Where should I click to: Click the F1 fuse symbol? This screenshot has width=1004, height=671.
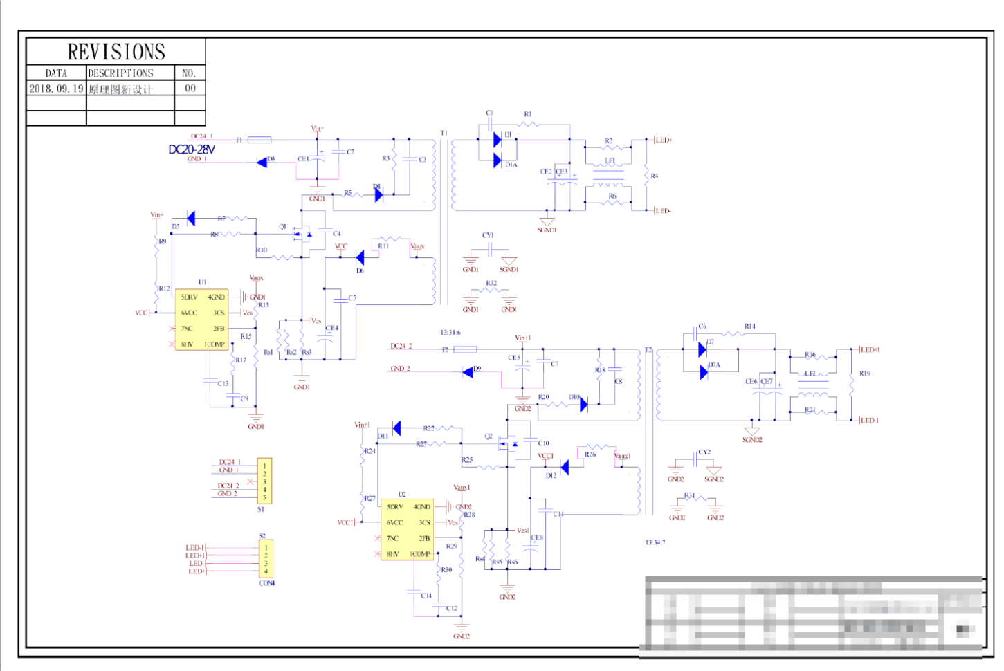pos(259,140)
